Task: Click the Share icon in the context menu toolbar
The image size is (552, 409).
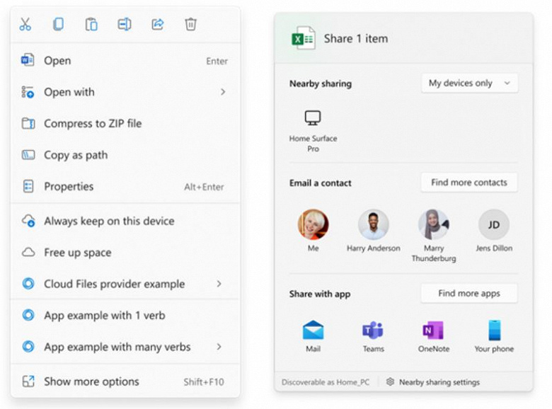Action: tap(157, 24)
